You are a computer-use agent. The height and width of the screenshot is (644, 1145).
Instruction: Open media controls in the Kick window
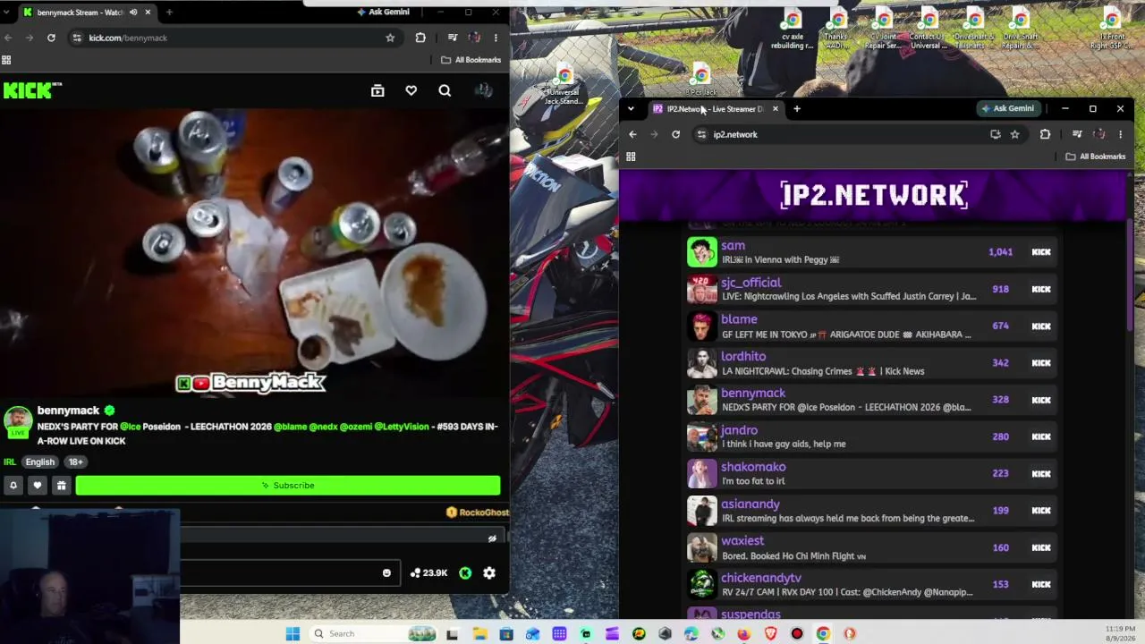pos(453,38)
